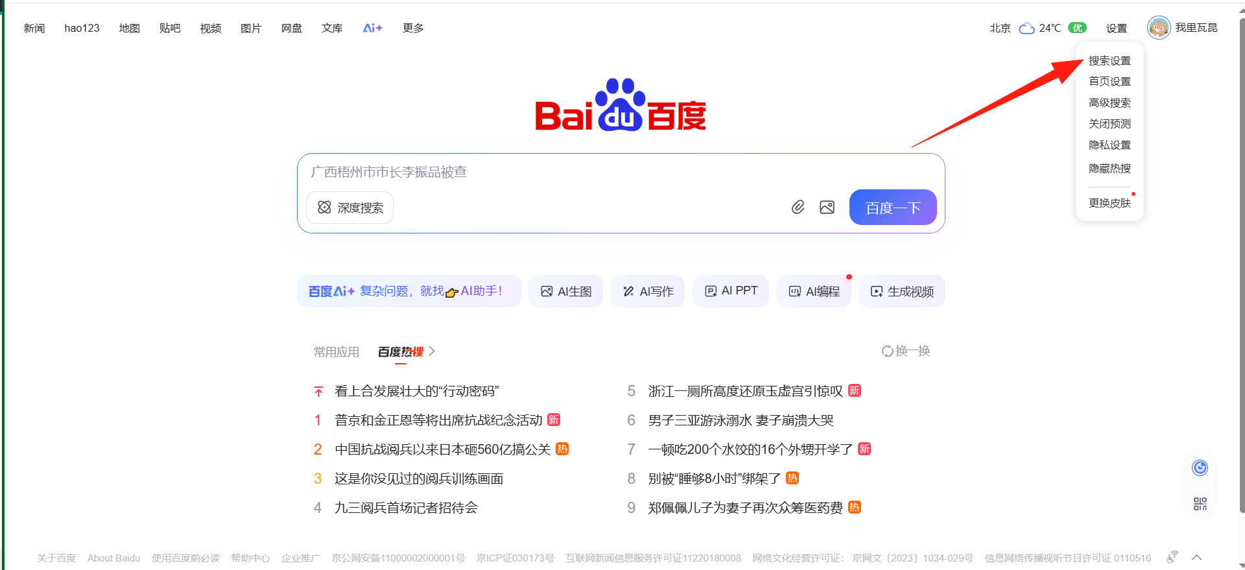Toggle 隐藏热搜 to hide hot searches
The height and width of the screenshot is (570, 1245).
tap(1109, 169)
